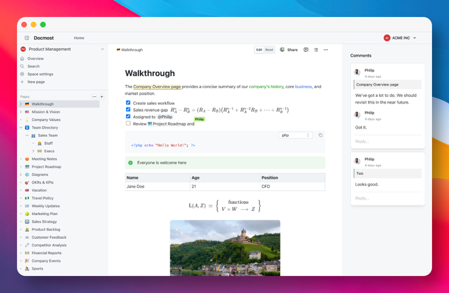Click the Walkthrough breadcrumb title
Screen dimensions: 449x293
[x=132, y=49]
